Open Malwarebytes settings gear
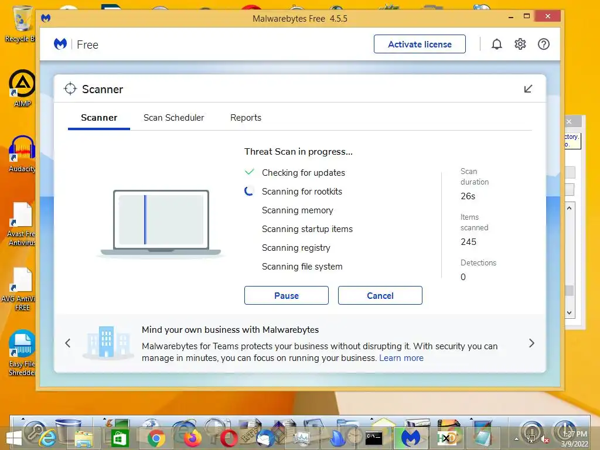The height and width of the screenshot is (450, 600). tap(520, 45)
